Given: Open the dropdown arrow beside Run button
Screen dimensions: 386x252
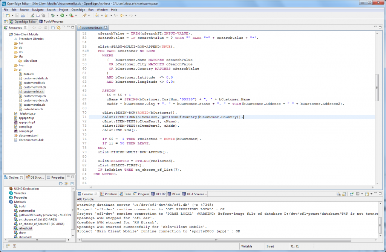Looking at the screenshot, I should coord(66,15).
